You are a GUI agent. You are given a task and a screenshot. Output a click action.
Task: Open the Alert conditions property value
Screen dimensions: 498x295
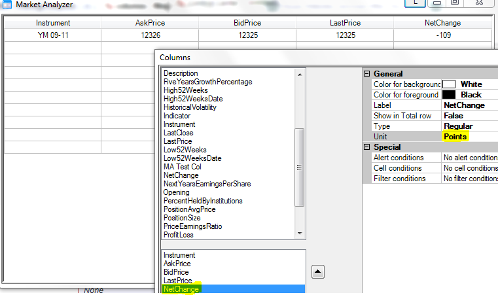tap(469, 158)
